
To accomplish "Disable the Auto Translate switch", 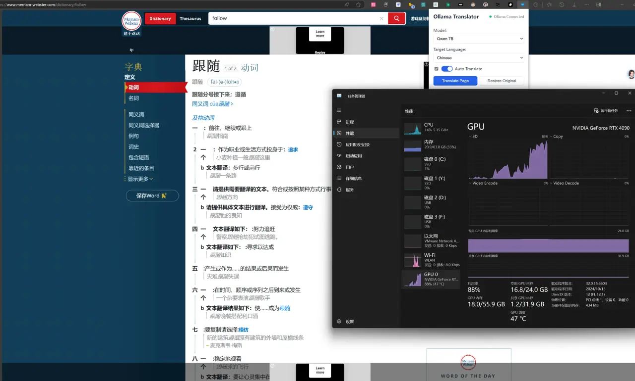I will [447, 69].
